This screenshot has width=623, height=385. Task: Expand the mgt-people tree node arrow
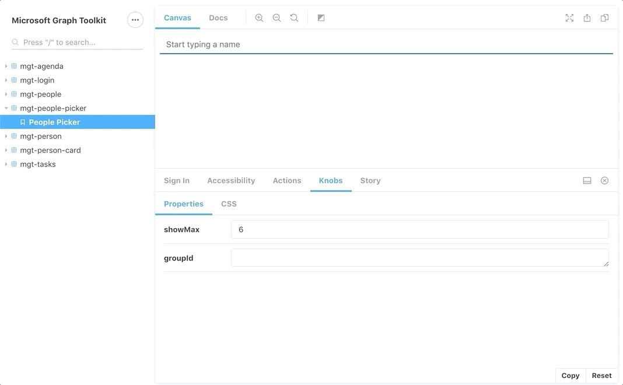pyautogui.click(x=6, y=94)
